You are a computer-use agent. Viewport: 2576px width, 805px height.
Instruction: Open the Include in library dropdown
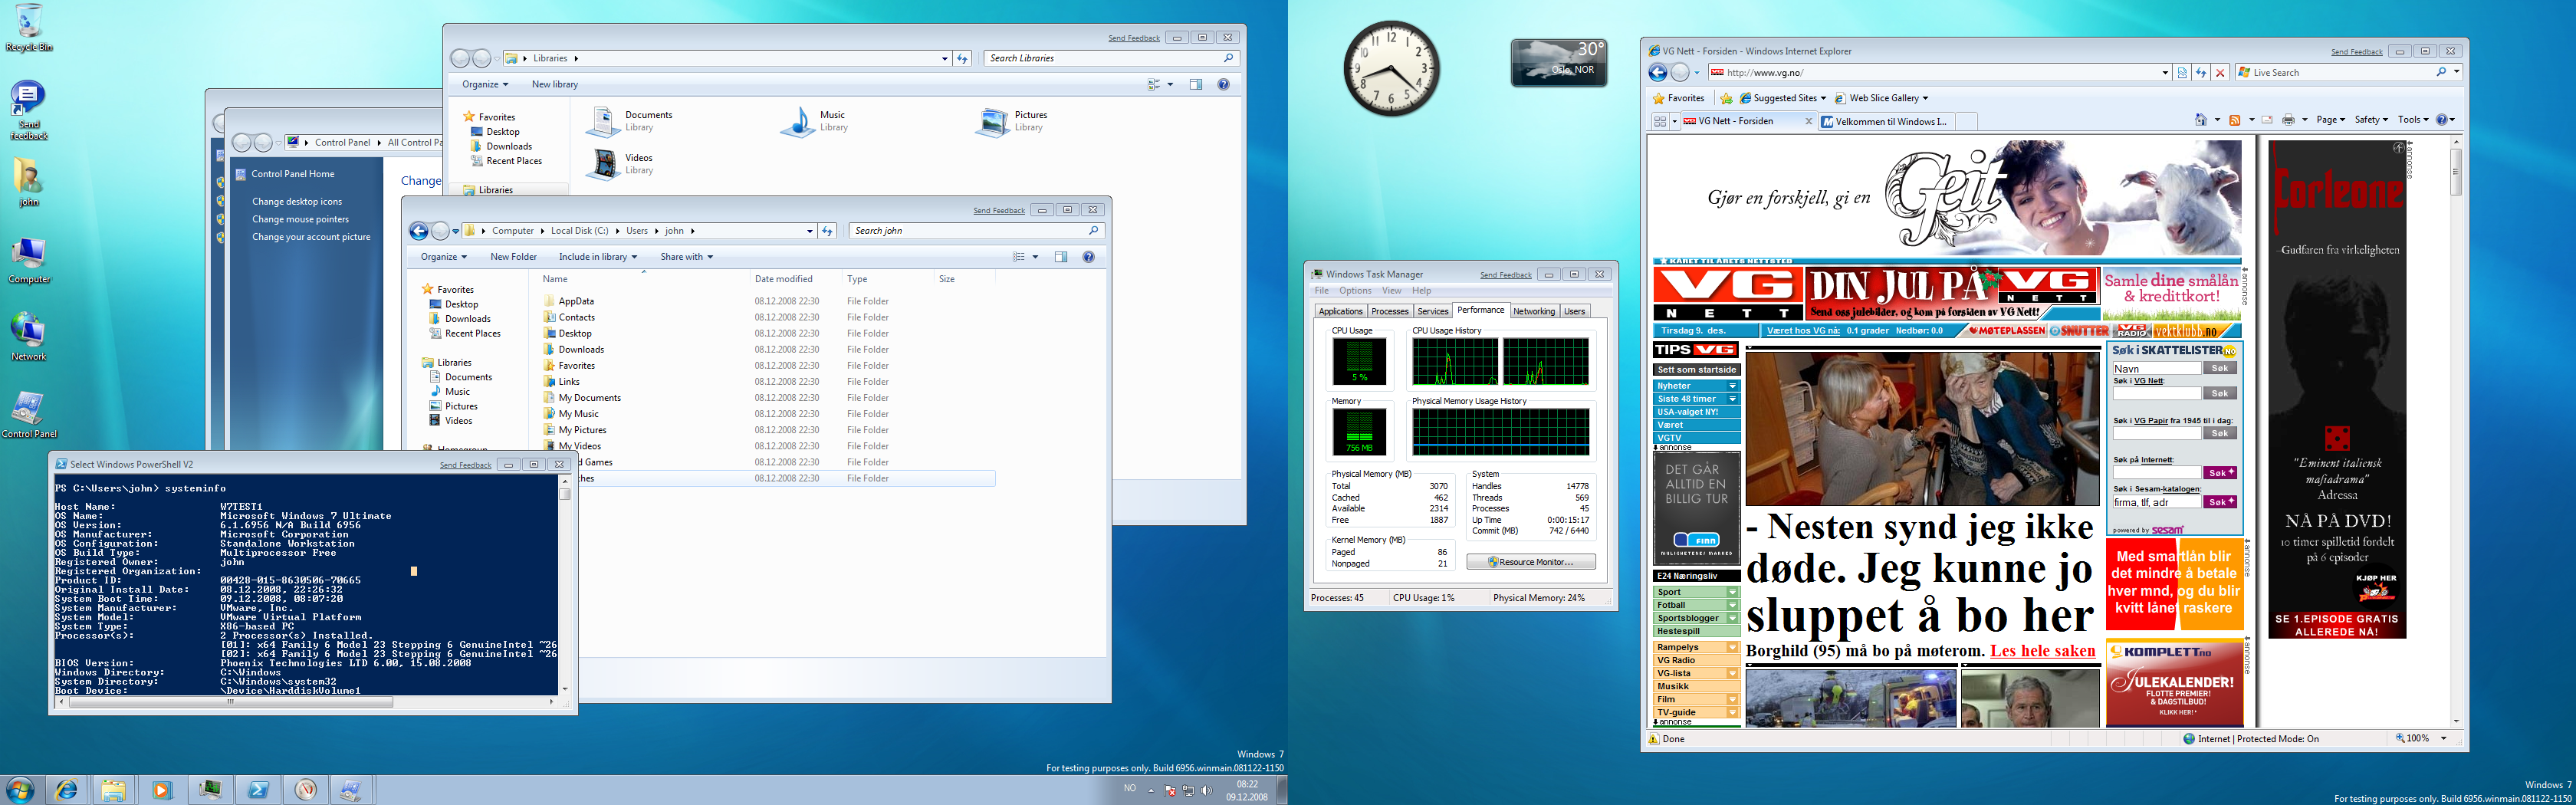click(598, 257)
